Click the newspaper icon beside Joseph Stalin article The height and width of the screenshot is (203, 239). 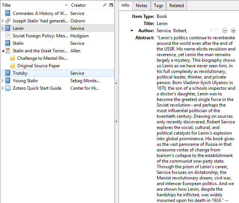(x=8, y=21)
